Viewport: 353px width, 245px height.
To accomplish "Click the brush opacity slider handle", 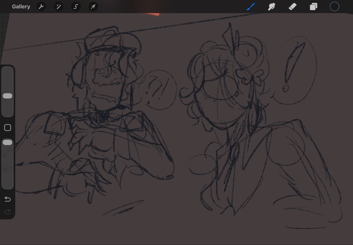I will tap(7, 142).
